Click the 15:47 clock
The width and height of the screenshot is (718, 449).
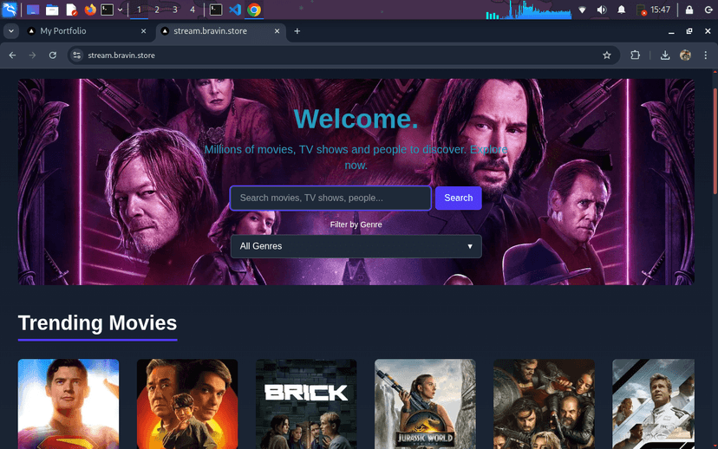click(660, 10)
